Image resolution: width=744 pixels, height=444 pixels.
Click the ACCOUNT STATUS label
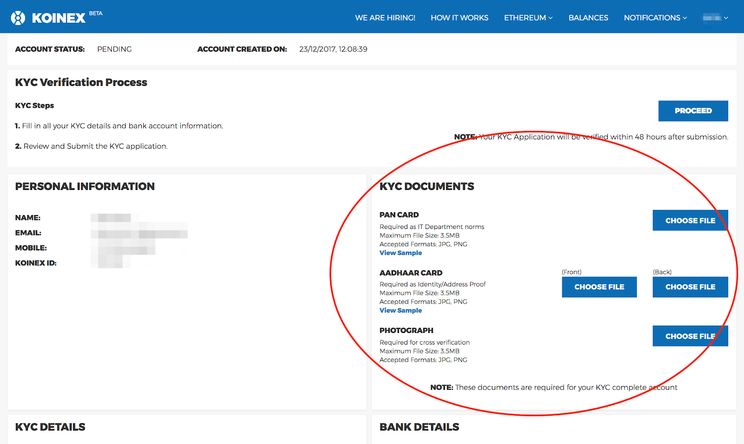50,49
